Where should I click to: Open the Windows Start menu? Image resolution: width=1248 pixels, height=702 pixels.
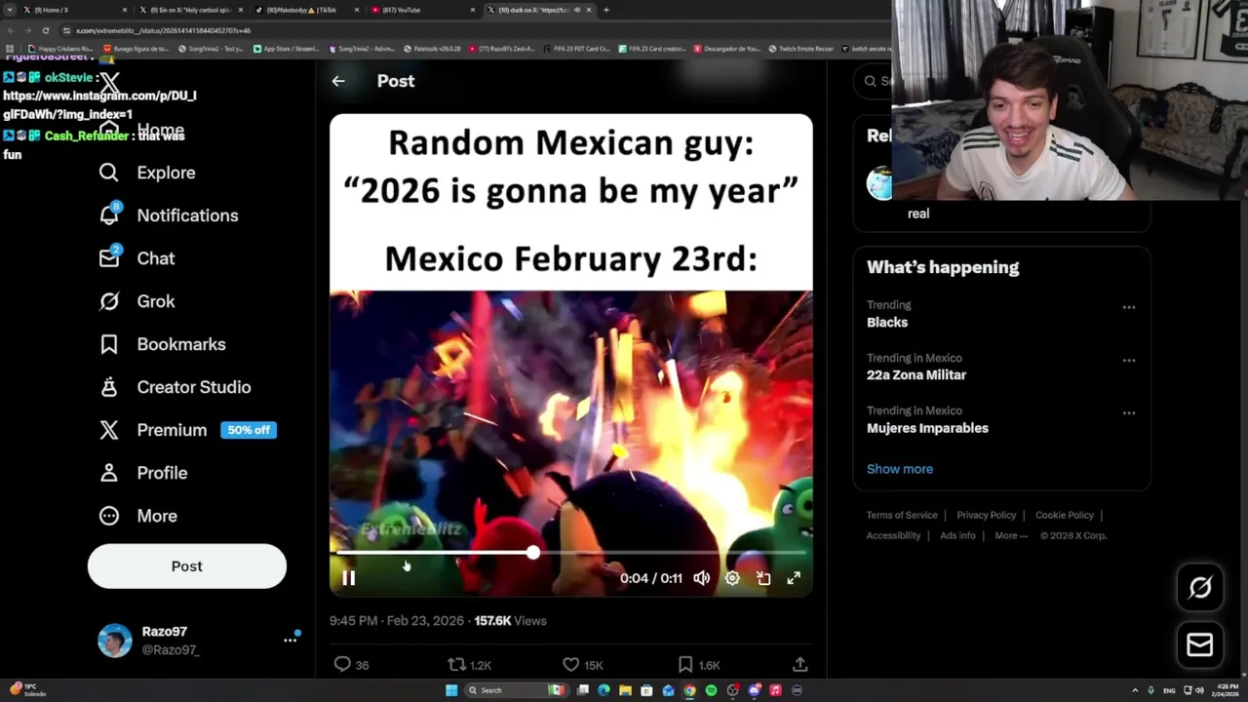451,690
